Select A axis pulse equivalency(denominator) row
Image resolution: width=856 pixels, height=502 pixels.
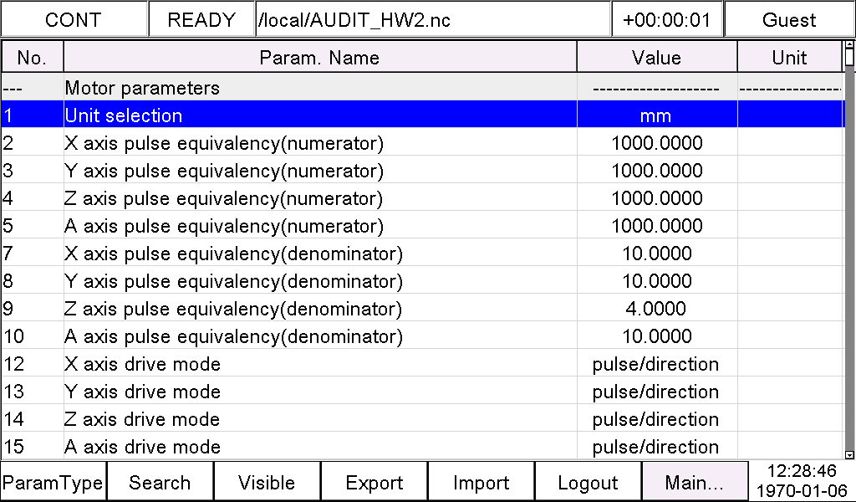423,336
